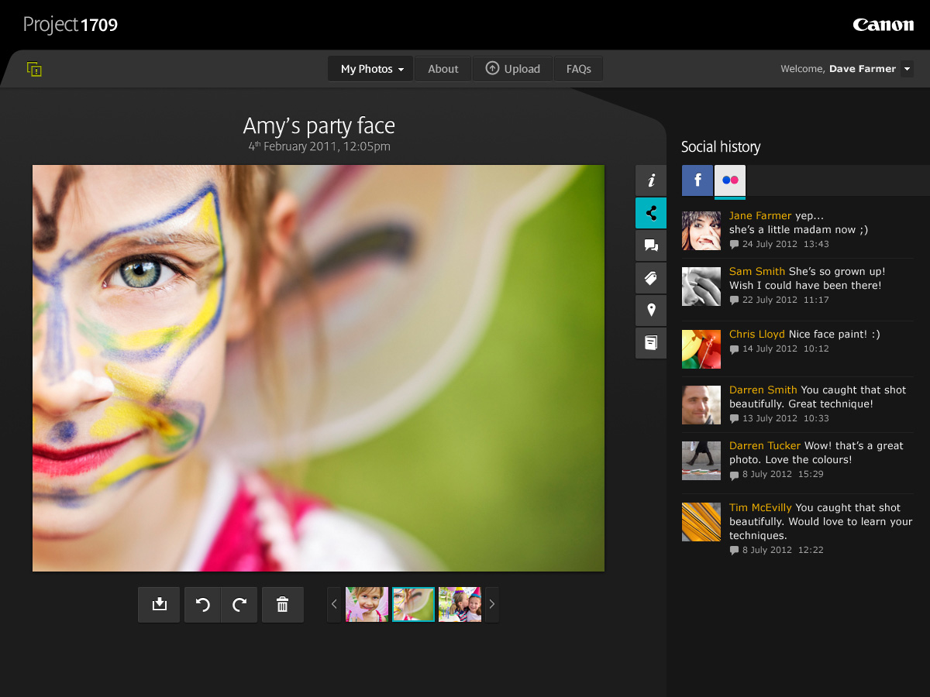Screen dimensions: 930x697
Task: Rotate photo clockwise
Action: click(239, 605)
